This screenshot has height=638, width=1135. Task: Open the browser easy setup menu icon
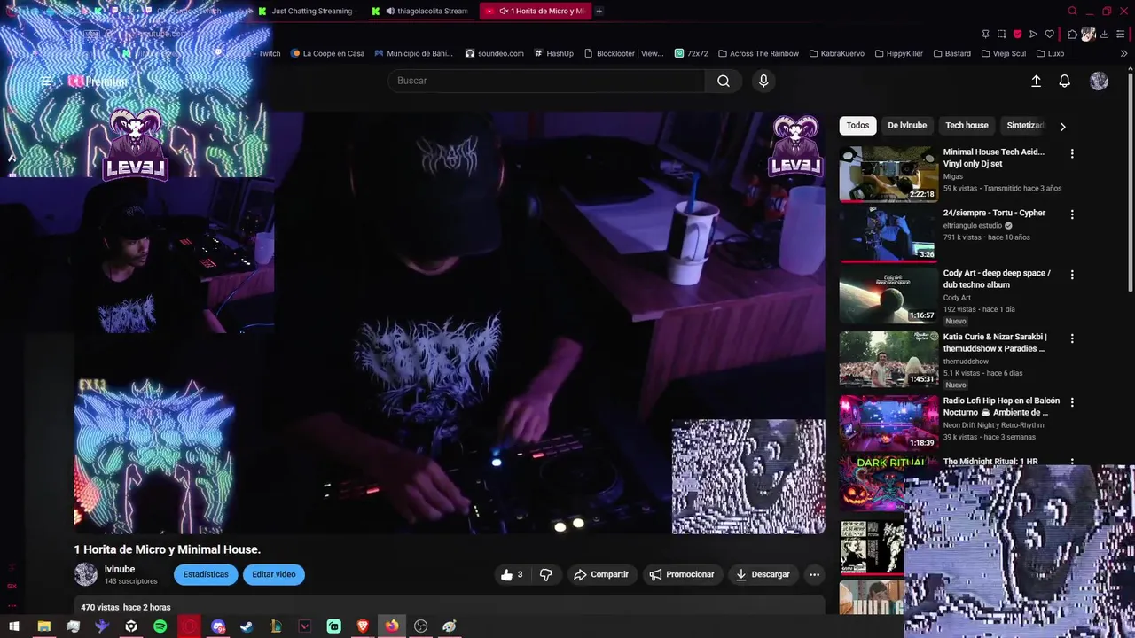[x=1121, y=34]
